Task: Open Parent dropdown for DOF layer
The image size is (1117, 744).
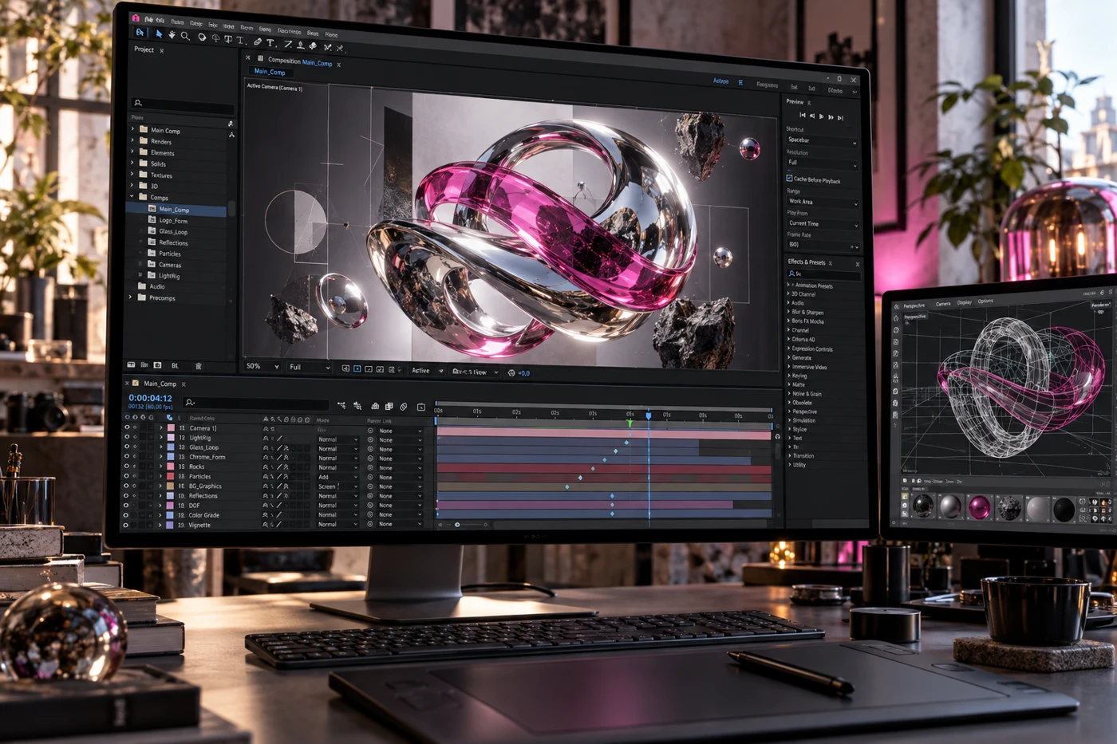Action: tap(399, 506)
